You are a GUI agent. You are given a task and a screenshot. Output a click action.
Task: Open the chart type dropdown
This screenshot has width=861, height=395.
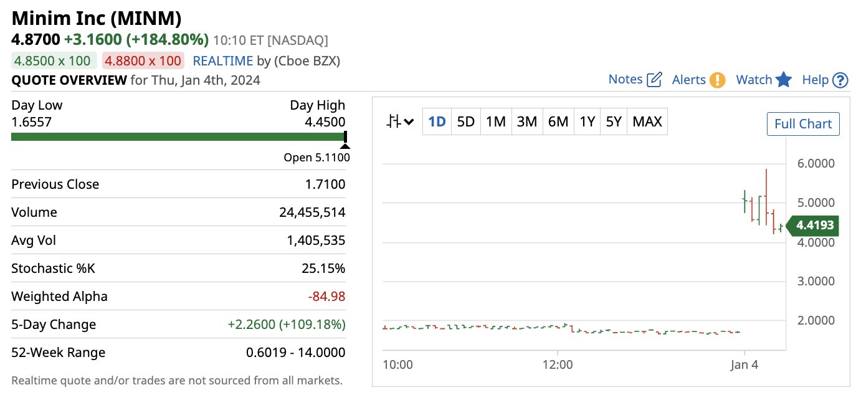click(x=400, y=121)
